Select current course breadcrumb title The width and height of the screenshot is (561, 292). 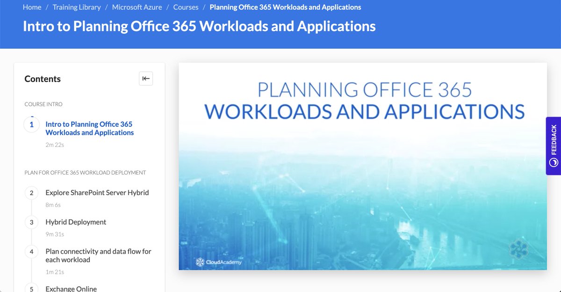click(x=285, y=7)
